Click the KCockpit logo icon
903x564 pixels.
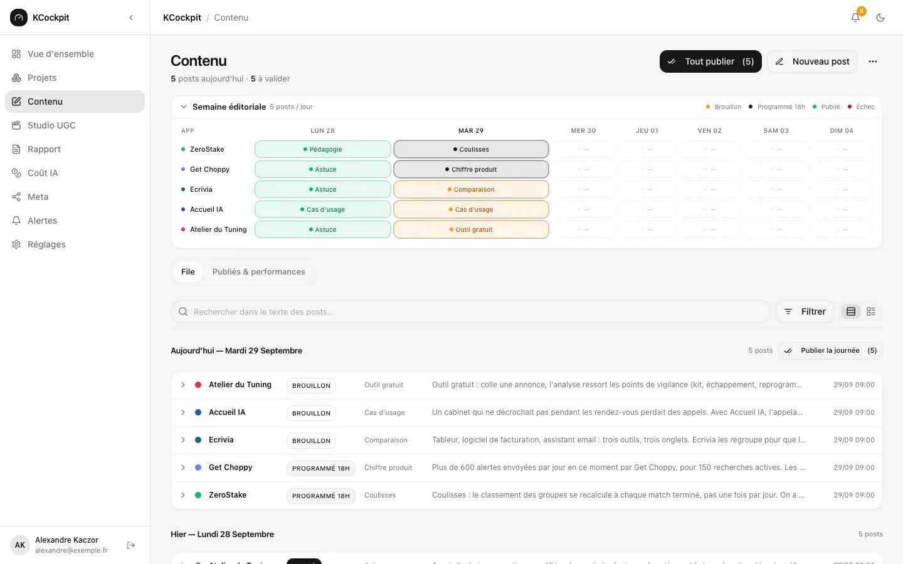pos(19,18)
